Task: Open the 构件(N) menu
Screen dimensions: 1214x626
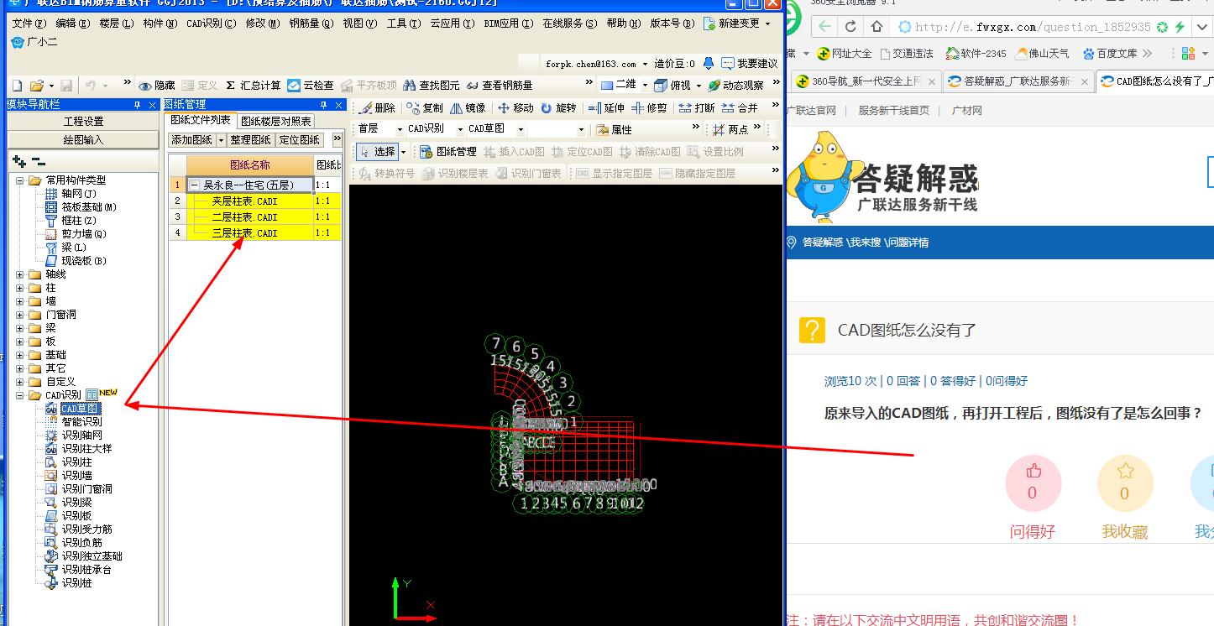Action: click(160, 23)
